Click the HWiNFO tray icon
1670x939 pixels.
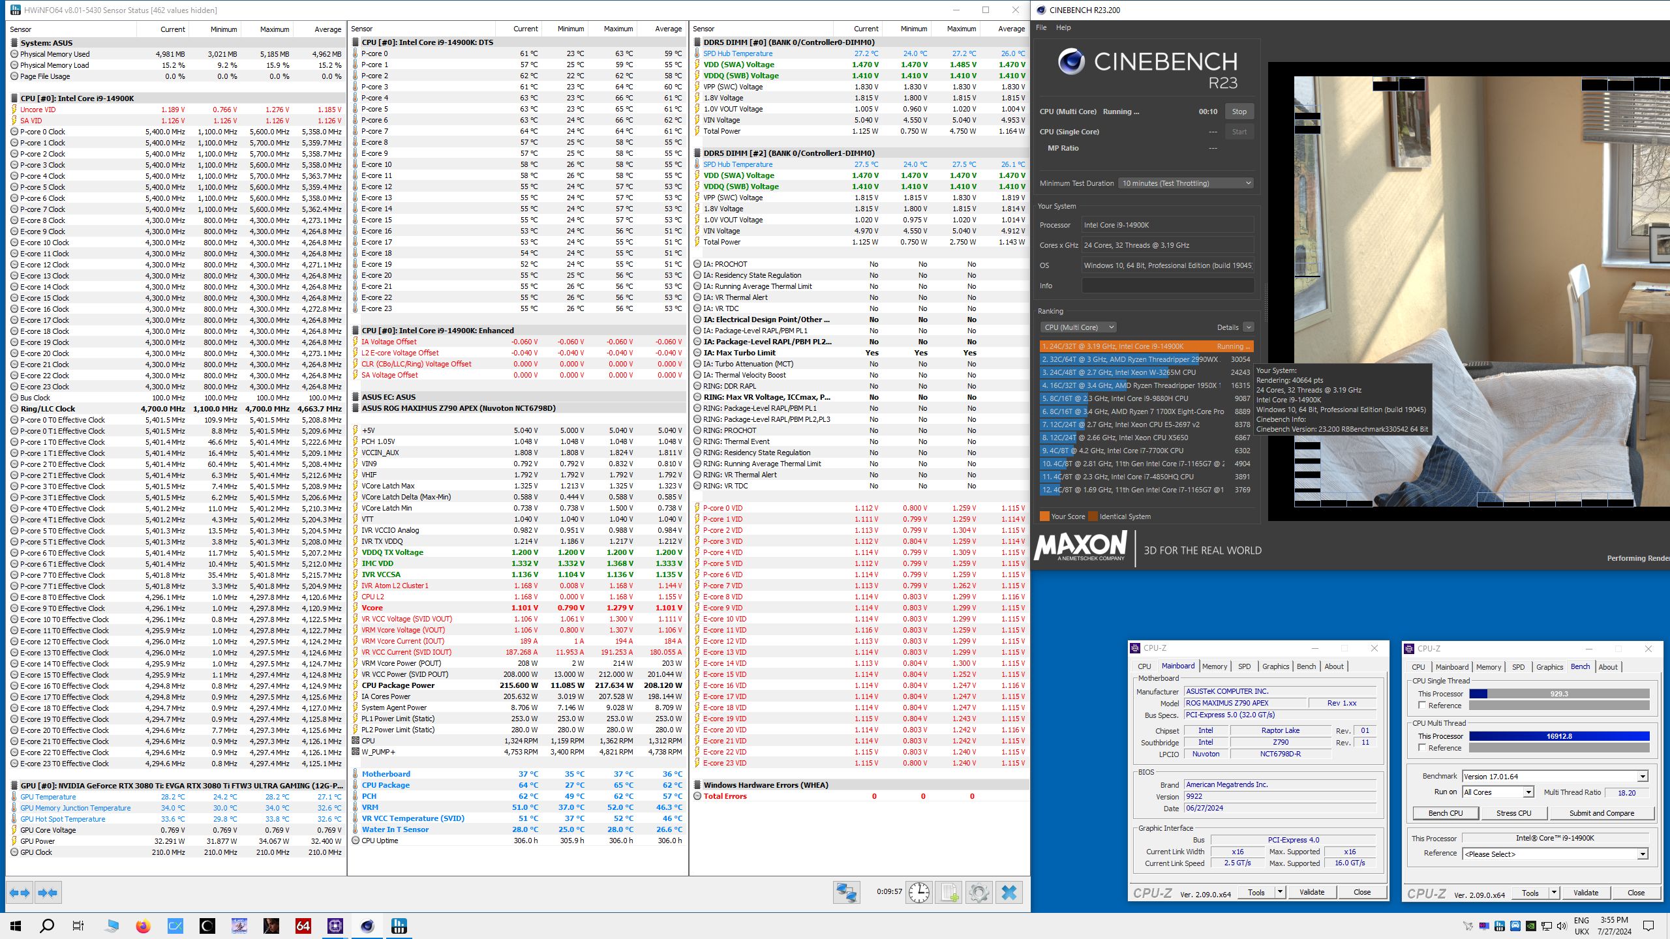[1499, 926]
